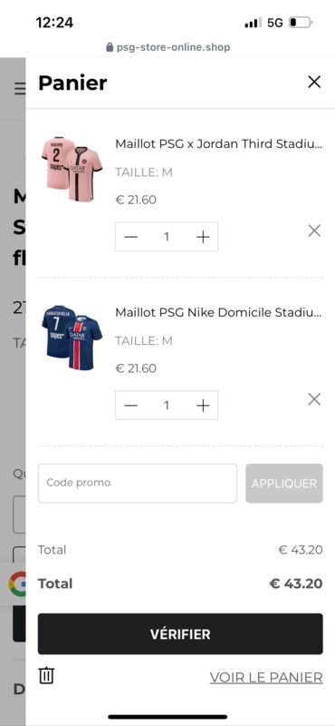Increase quantity of Nike Domicile jersey

[x=203, y=406]
